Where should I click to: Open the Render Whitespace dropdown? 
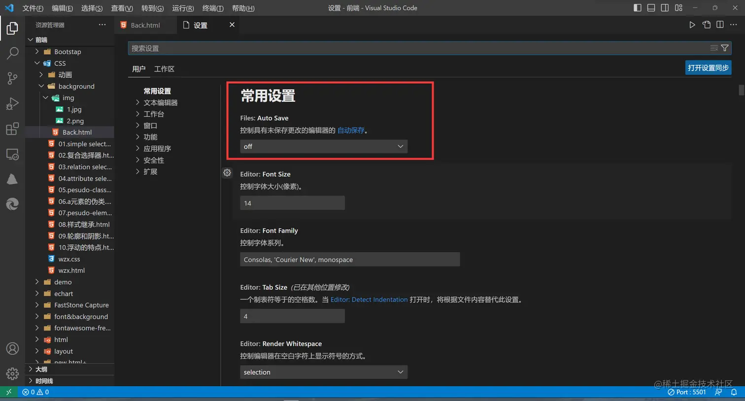pos(323,372)
